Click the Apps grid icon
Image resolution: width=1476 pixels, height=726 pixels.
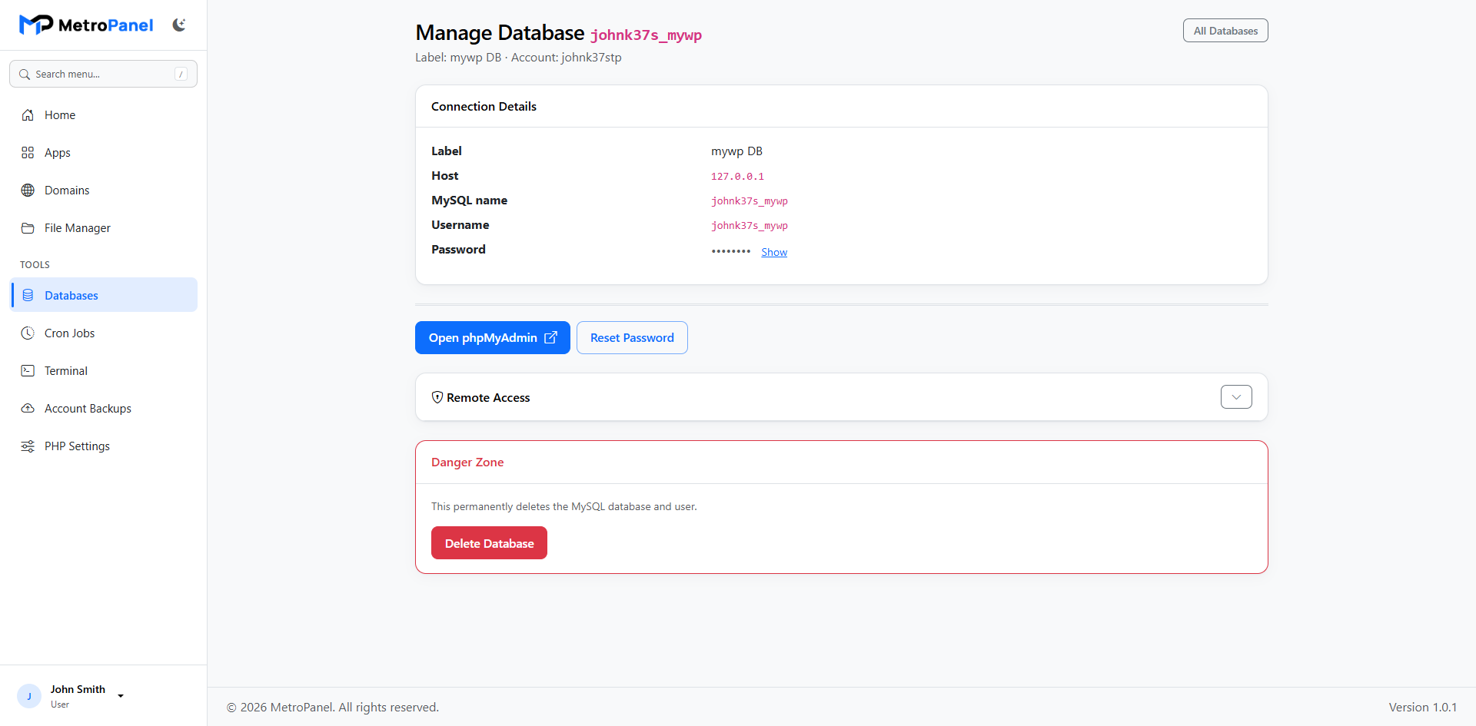pos(28,153)
